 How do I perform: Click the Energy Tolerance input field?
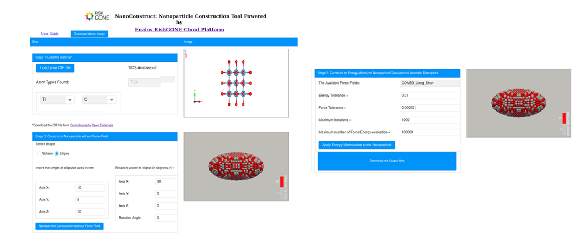(x=430, y=95)
